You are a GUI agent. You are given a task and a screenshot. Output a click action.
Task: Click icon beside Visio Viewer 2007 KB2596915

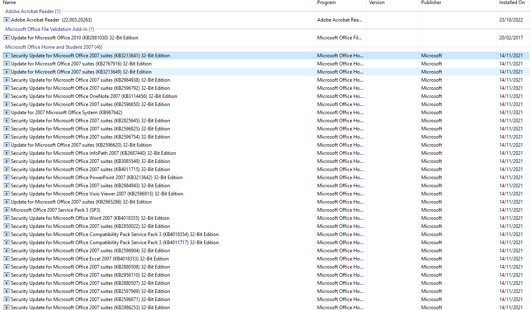pyautogui.click(x=7, y=193)
